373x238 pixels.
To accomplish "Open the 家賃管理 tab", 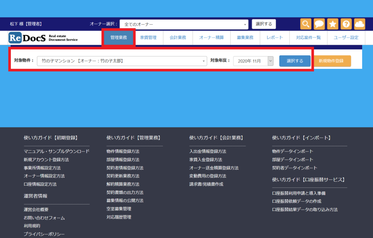I will [148, 37].
